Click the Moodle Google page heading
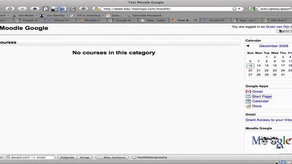 [x=24, y=28]
